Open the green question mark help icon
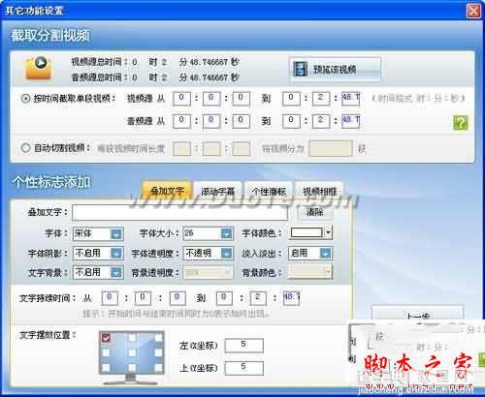The image size is (485, 397). [x=461, y=122]
